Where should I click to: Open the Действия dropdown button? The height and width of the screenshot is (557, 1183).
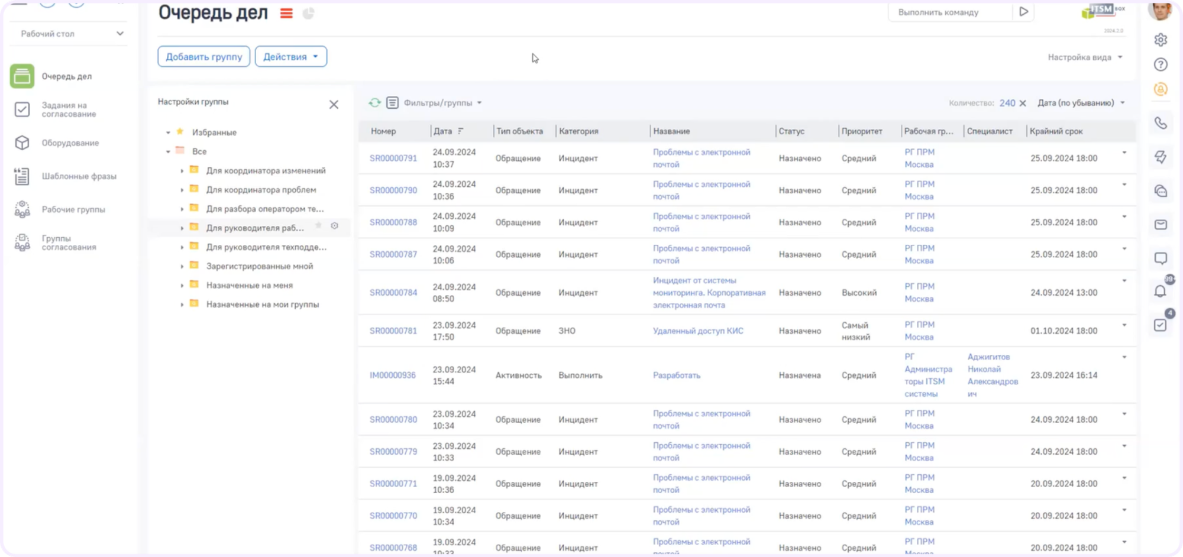pos(291,57)
